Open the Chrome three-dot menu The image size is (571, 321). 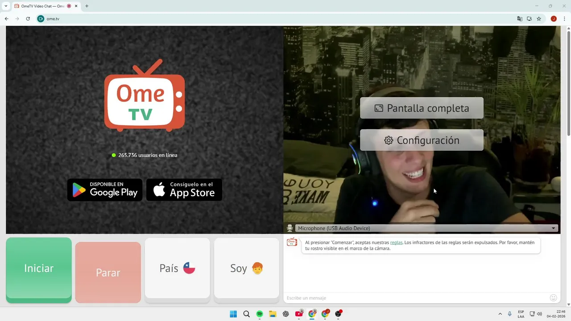tap(564, 19)
